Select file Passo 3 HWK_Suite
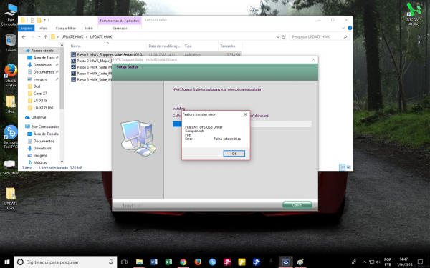Screen dimensions: 430x268 point(91,67)
